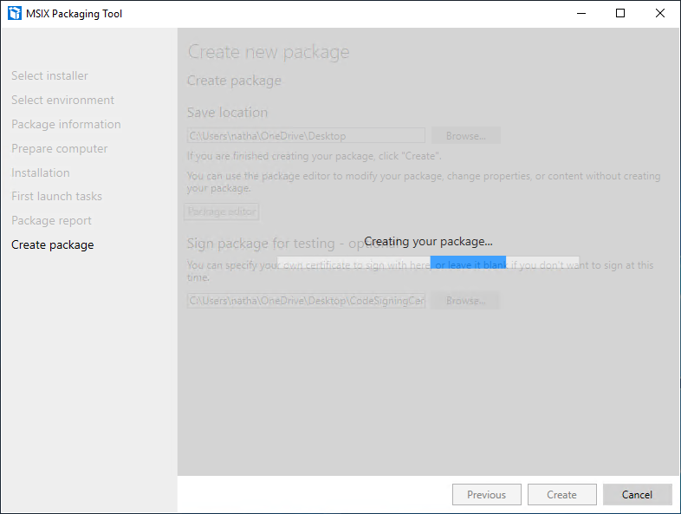The height and width of the screenshot is (514, 681).
Task: Close the MSIX Packaging Tool window
Action: (x=660, y=14)
